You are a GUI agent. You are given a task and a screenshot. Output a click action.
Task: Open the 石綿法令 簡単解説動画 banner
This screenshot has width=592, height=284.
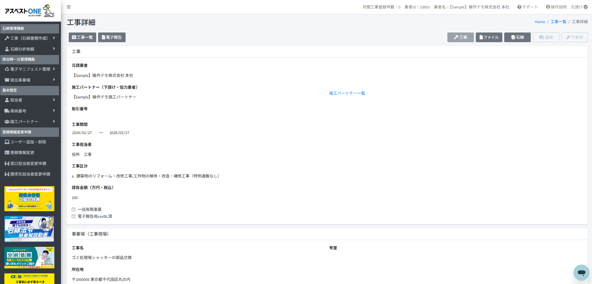point(29,229)
